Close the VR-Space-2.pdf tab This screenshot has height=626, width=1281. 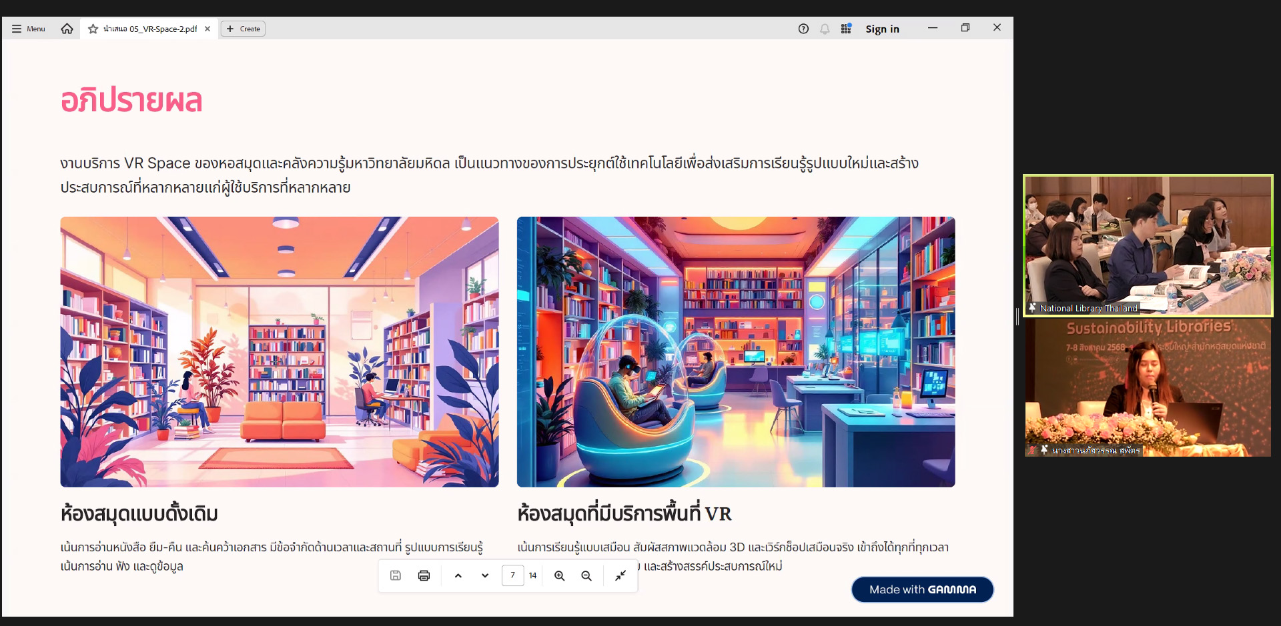click(x=207, y=29)
